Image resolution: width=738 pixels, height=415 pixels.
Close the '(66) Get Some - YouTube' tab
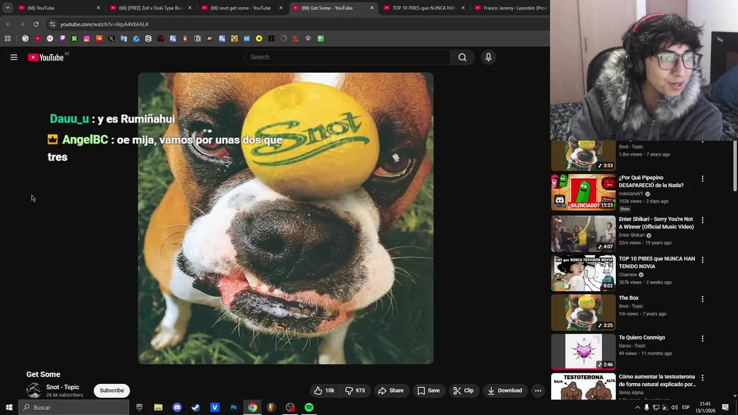[x=372, y=8]
